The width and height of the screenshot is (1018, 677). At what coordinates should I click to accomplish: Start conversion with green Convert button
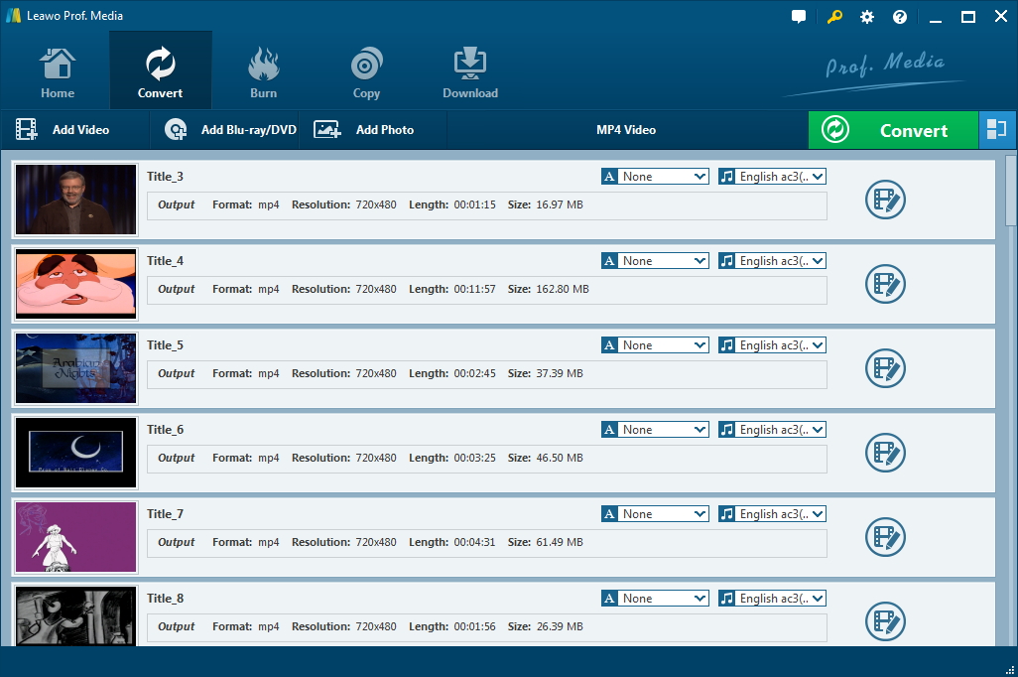click(x=893, y=130)
